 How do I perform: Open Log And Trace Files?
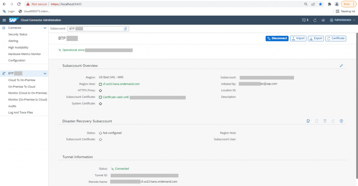(21, 113)
